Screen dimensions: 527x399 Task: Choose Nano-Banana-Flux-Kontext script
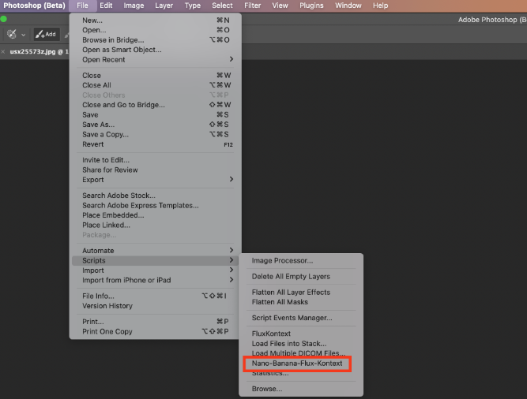click(x=298, y=364)
